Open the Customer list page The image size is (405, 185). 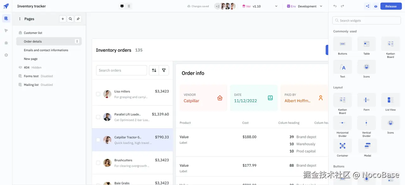[x=49, y=33]
